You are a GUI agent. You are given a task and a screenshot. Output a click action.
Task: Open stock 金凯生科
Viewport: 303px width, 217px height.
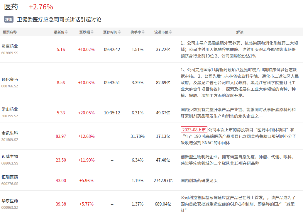(x=10, y=133)
